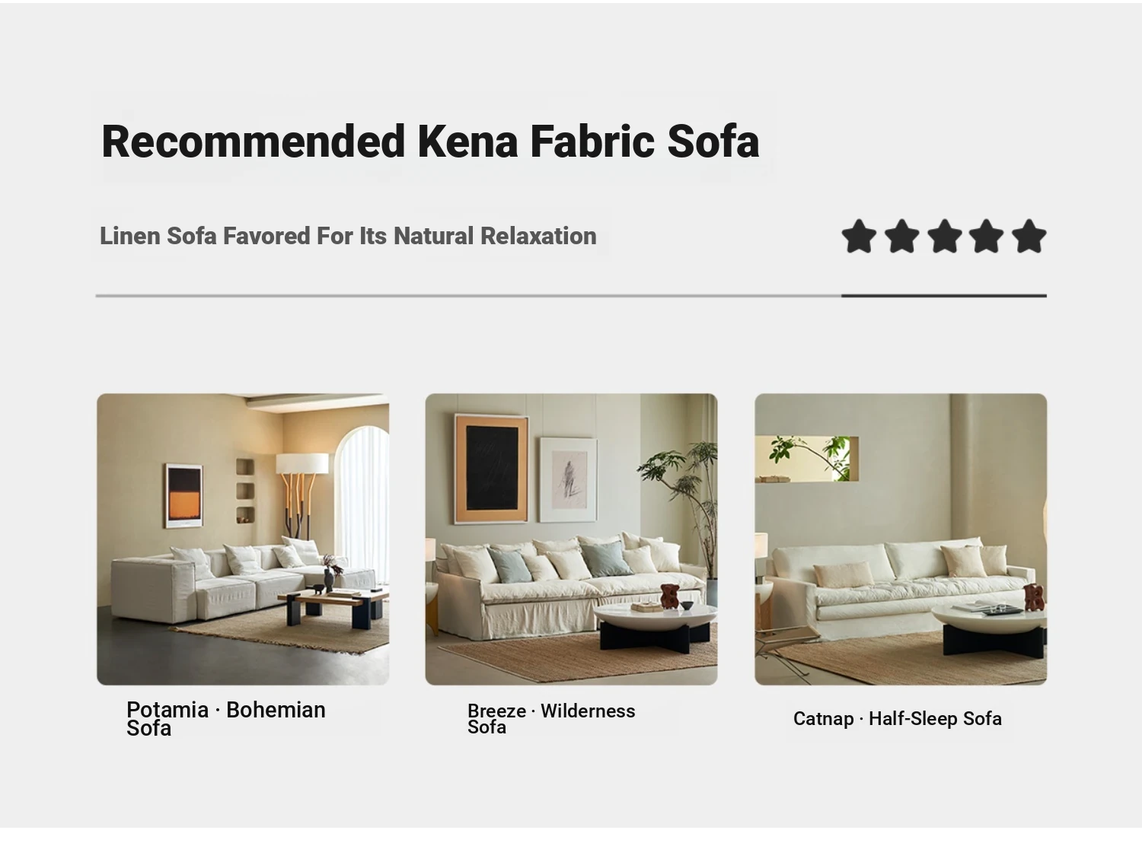
Task: Click the fourth rating star
Action: click(987, 236)
